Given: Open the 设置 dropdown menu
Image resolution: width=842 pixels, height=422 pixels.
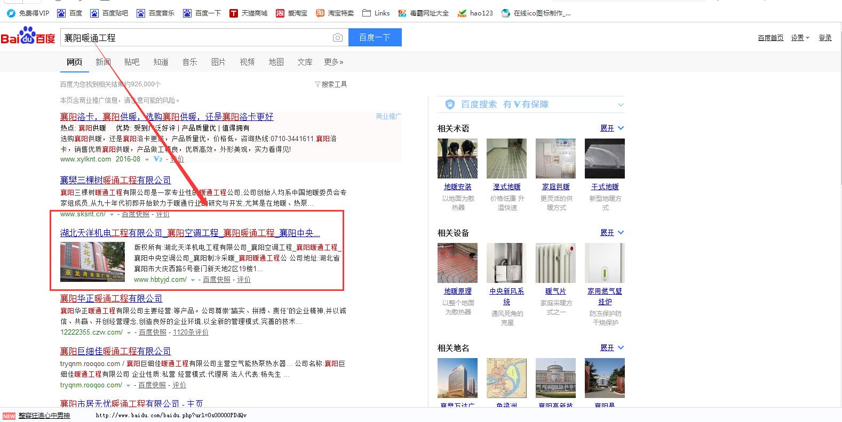Looking at the screenshot, I should (800, 37).
